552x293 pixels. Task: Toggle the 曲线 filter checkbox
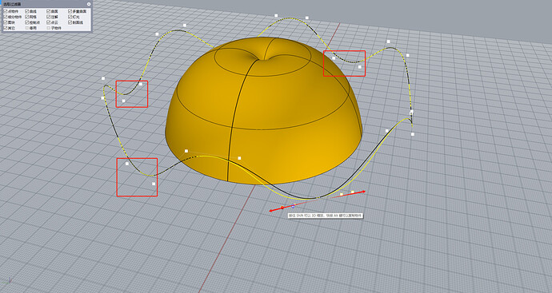click(27, 11)
